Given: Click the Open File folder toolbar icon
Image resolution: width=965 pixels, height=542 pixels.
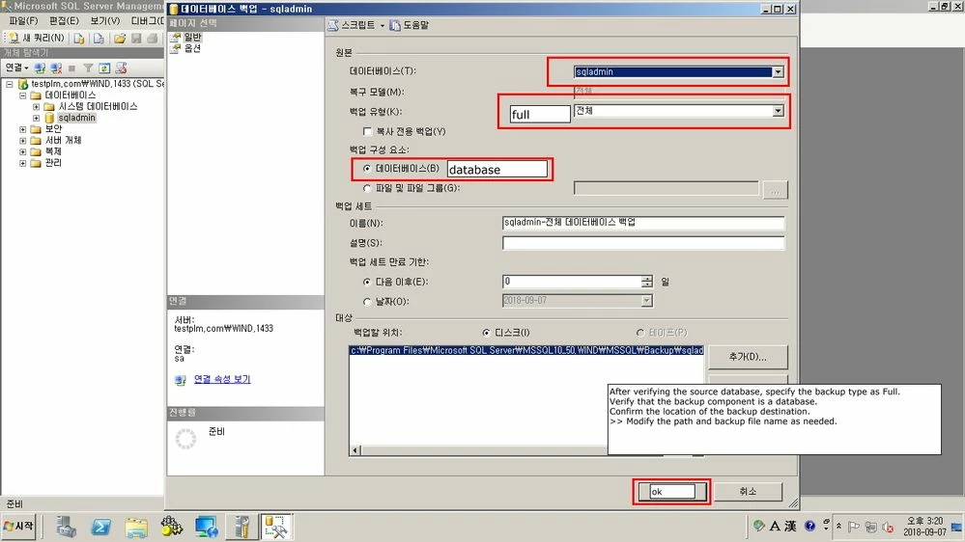Looking at the screenshot, I should [120, 39].
